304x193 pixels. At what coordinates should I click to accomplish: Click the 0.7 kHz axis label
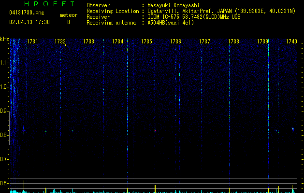(3, 159)
